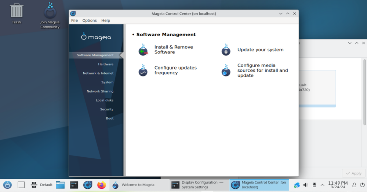
Task: Click the Mageia logo in sidebar
Action: click(96, 37)
